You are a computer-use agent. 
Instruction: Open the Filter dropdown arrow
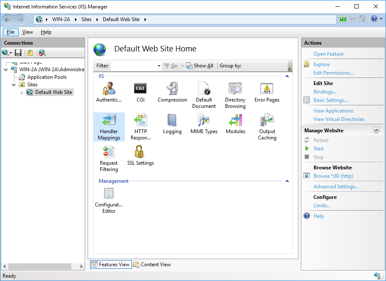159,66
